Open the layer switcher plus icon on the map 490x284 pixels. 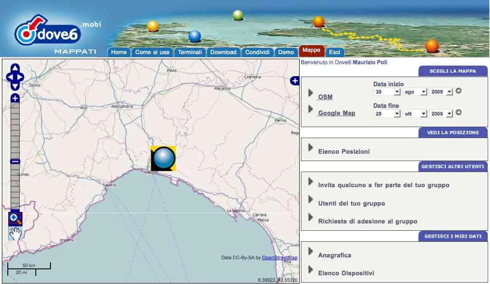(295, 81)
